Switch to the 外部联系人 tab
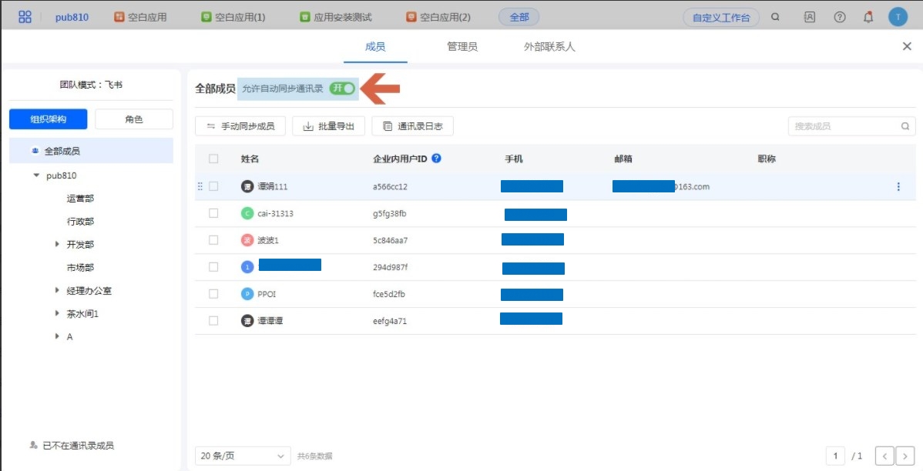The width and height of the screenshot is (923, 471). [549, 47]
